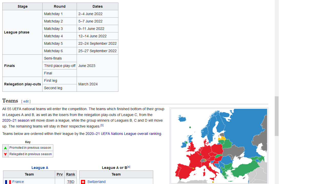Image resolution: width=328 pixels, height=184 pixels.
Task: Click the Teams section heading
Action: tap(10, 101)
